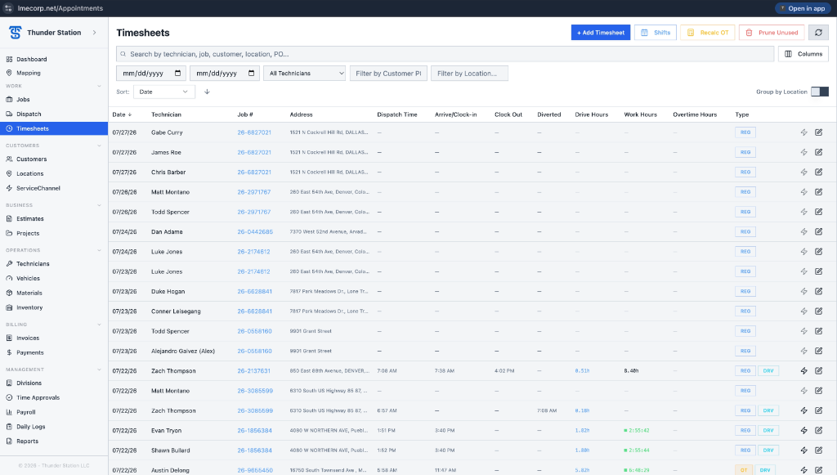Image resolution: width=837 pixels, height=475 pixels.
Task: Click the browser site info icon
Action: click(8, 8)
